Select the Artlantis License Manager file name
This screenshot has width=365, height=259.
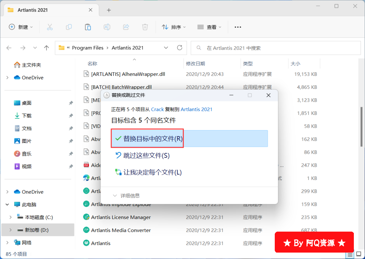pos(121,217)
